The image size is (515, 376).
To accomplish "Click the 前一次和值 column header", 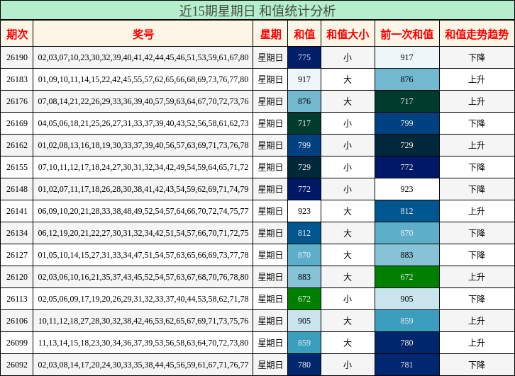I will coord(406,34).
